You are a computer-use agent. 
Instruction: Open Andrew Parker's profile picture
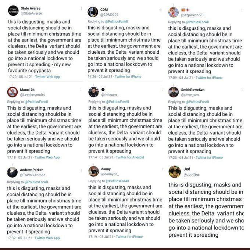tap(12, 172)
